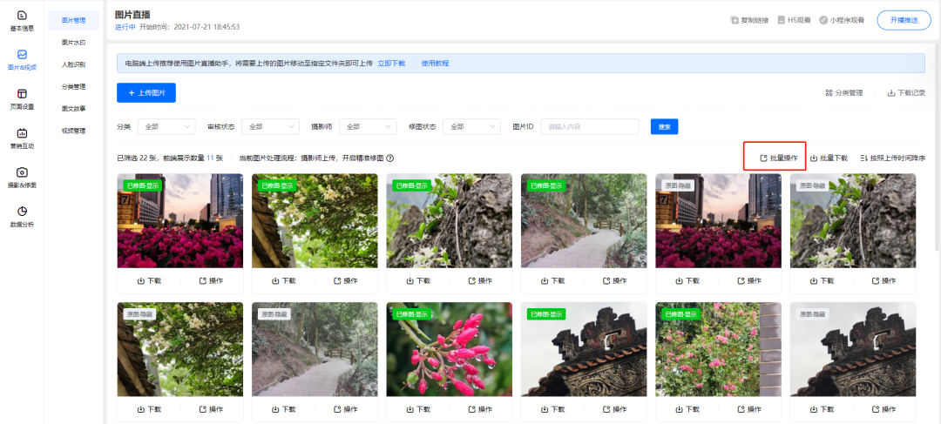Switch to 图片水印 menu item
Viewport: 941px width, 424px height.
coord(73,42)
